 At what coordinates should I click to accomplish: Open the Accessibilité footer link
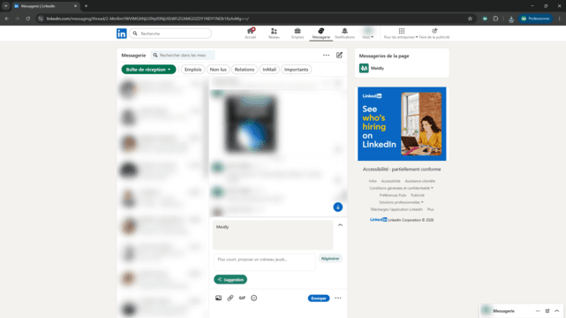[x=390, y=181]
